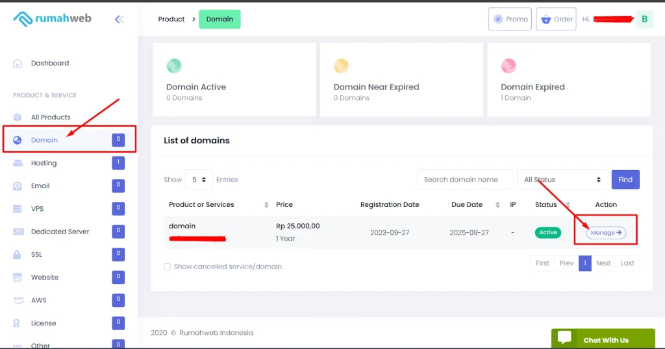The height and width of the screenshot is (349, 665).
Task: Click the chat bubble icon
Action: click(x=564, y=337)
